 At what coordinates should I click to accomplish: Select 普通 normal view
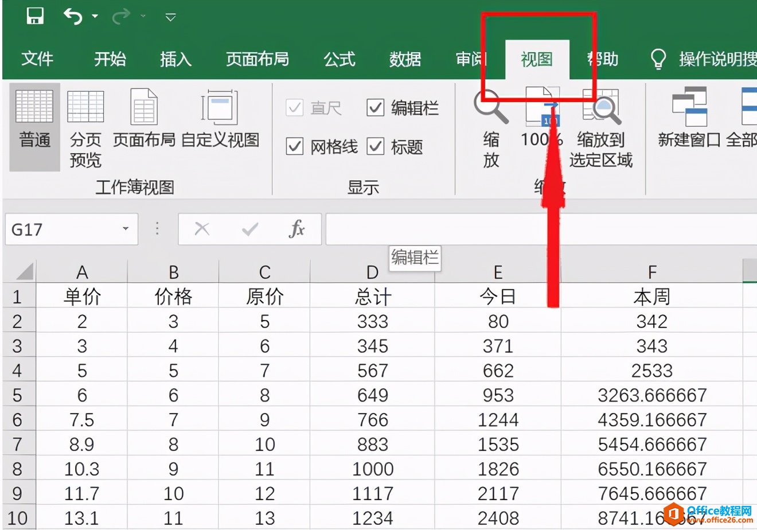(x=34, y=127)
